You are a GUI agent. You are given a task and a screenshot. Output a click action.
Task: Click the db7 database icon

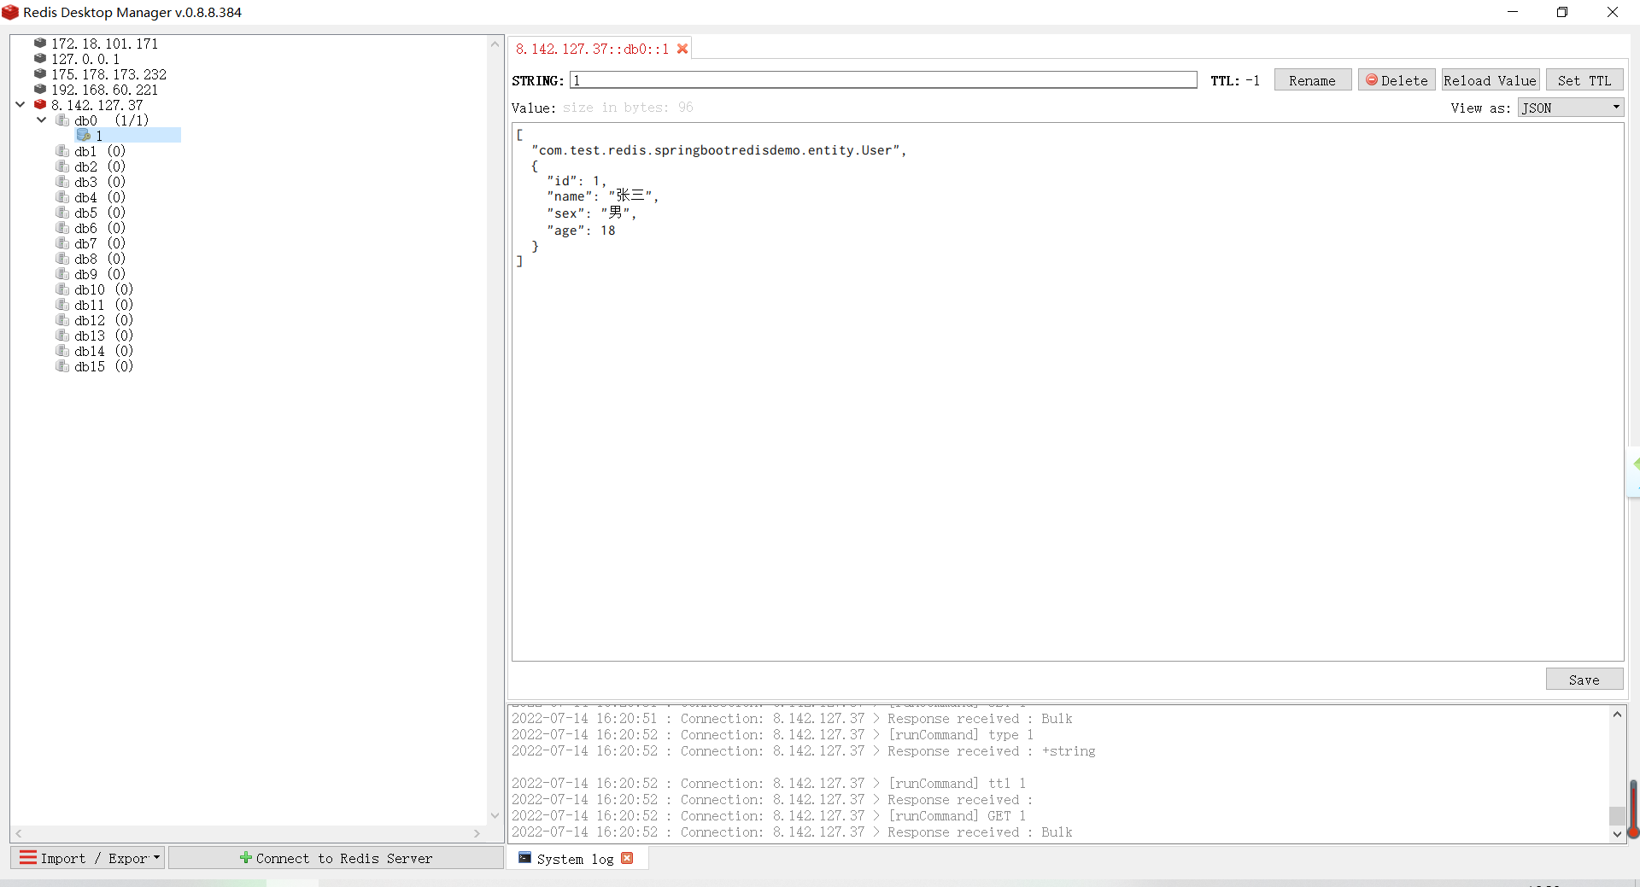click(62, 243)
